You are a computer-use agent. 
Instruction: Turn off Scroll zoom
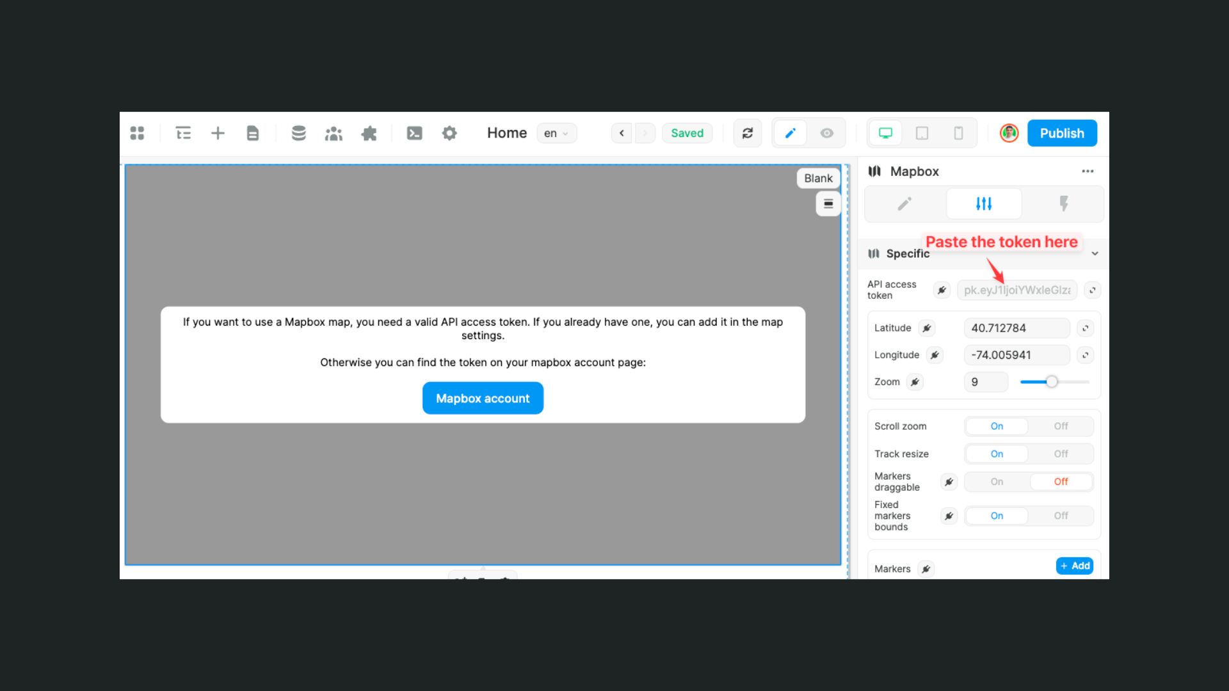(1061, 425)
